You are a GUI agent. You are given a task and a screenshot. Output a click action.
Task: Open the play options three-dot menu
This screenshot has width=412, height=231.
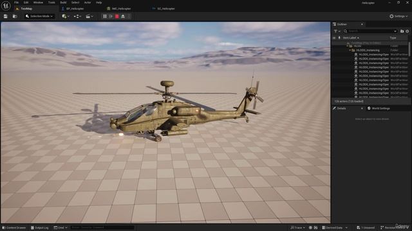tap(129, 16)
